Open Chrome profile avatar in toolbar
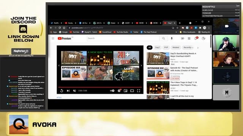Screen dimensions: 243x136 pyautogui.click(x=205, y=28)
